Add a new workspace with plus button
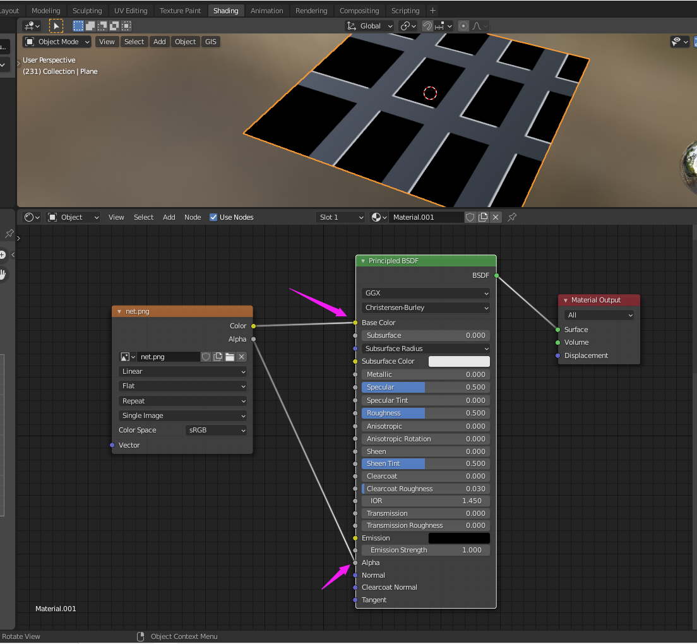The width and height of the screenshot is (697, 644). tap(432, 11)
